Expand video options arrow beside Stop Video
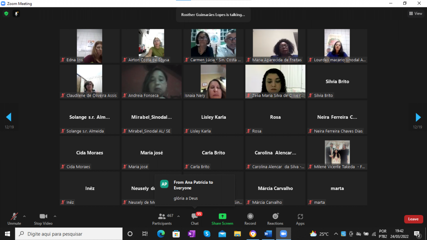 click(55, 216)
